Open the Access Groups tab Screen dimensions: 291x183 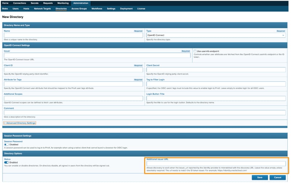click(79, 8)
